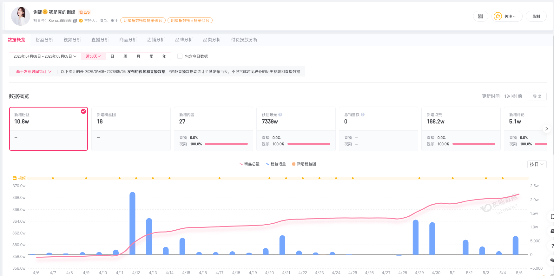Viewport: 554px width, 276px height.
Task: Select the 新增内容 metric card
Action: point(214,129)
